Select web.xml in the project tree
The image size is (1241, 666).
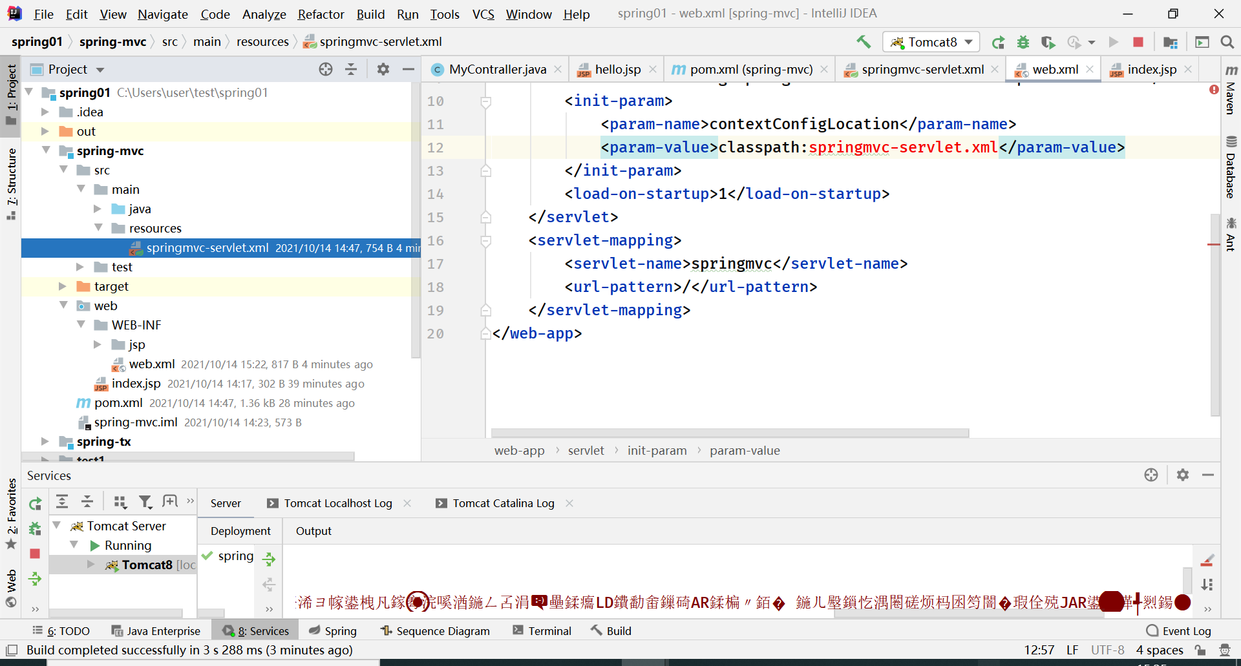(152, 364)
